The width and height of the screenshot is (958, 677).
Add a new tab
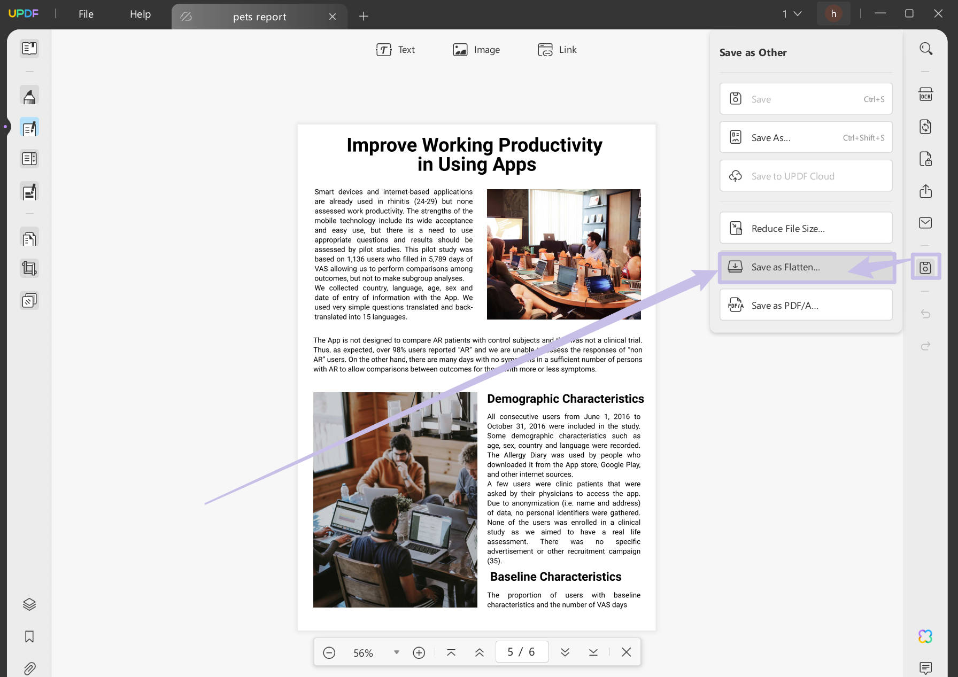(x=364, y=17)
